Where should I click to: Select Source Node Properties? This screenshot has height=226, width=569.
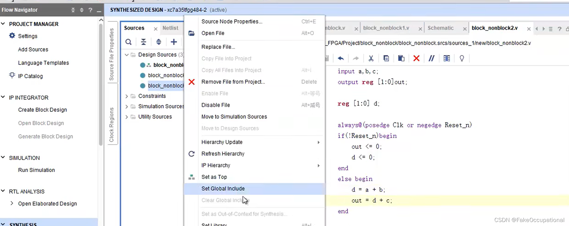(254, 21)
